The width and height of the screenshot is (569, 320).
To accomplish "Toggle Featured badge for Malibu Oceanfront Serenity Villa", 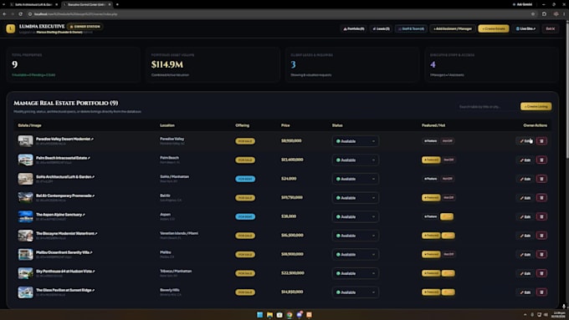I will pyautogui.click(x=431, y=254).
